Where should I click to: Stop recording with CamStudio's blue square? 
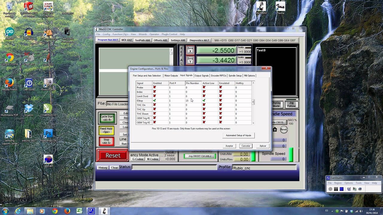click(341, 189)
